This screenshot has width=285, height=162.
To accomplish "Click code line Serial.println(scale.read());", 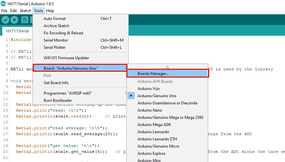I will click(x=54, y=116).
